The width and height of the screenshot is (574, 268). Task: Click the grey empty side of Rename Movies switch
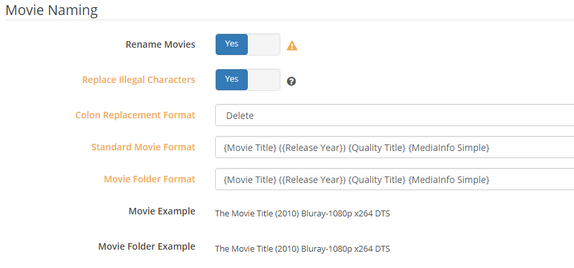(x=264, y=44)
